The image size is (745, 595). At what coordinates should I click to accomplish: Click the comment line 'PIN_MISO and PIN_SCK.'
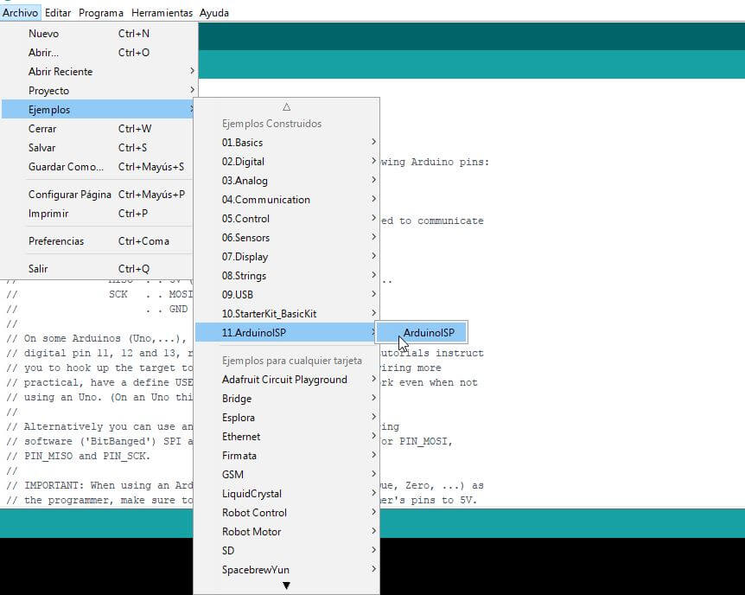[79, 456]
